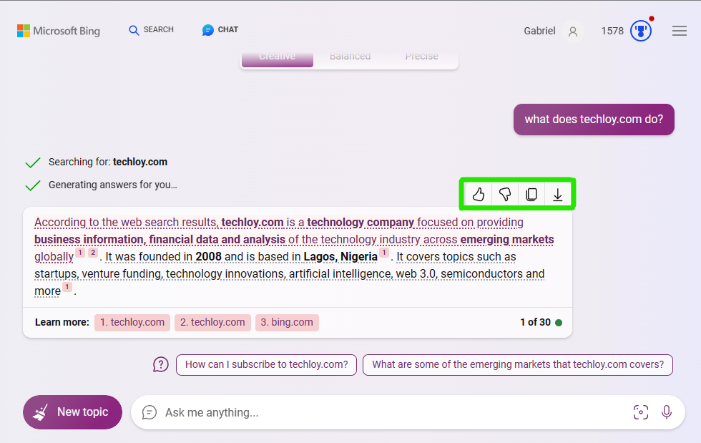The width and height of the screenshot is (701, 443).
Task: Open Gabriel's account profile icon
Action: point(573,31)
